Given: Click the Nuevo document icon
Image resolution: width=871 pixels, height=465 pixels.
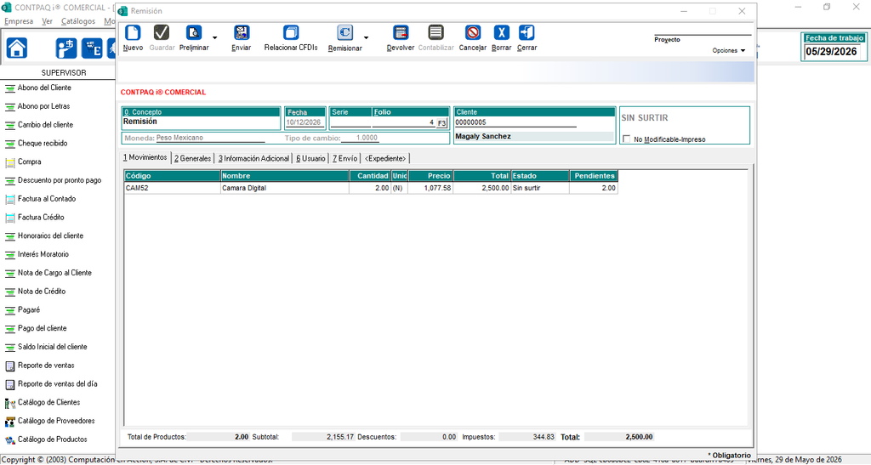Looking at the screenshot, I should tap(133, 33).
